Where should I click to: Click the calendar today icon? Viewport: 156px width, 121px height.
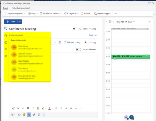pyautogui.click(x=110, y=21)
